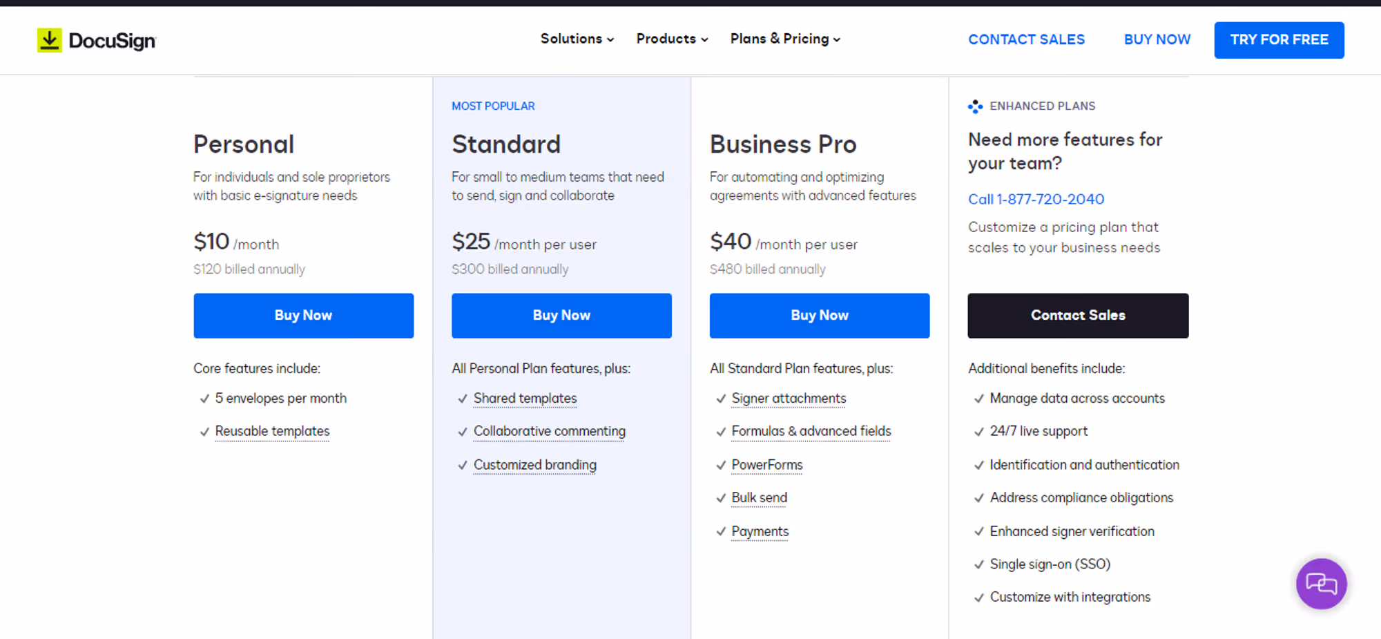Buy the Business Pro plan
The image size is (1381, 639).
click(820, 316)
